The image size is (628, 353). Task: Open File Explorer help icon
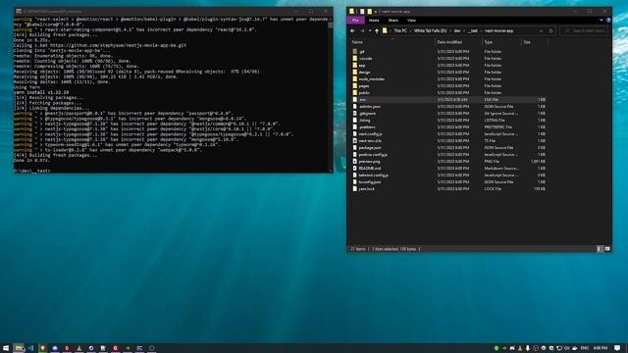tap(608, 20)
